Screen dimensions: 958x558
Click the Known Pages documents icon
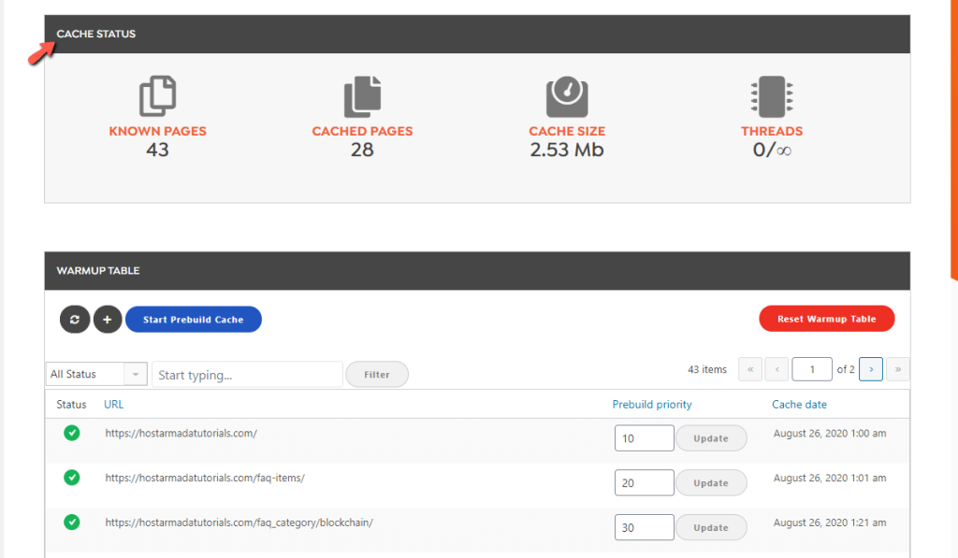coord(157,96)
